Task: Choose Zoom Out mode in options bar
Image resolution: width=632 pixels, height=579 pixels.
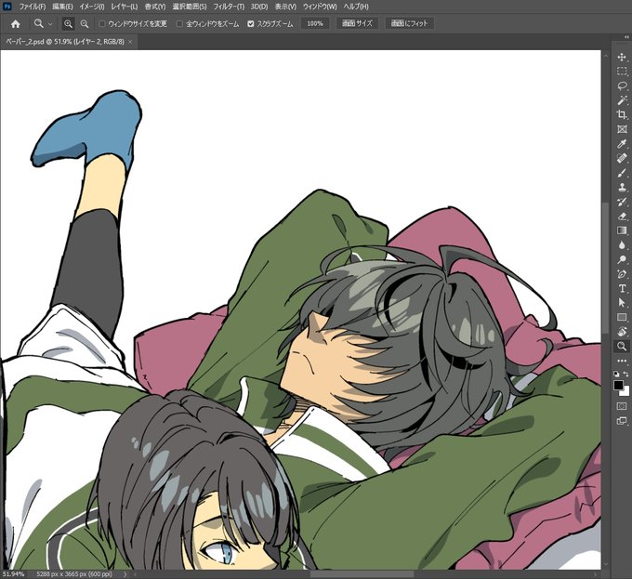Action: pyautogui.click(x=85, y=24)
